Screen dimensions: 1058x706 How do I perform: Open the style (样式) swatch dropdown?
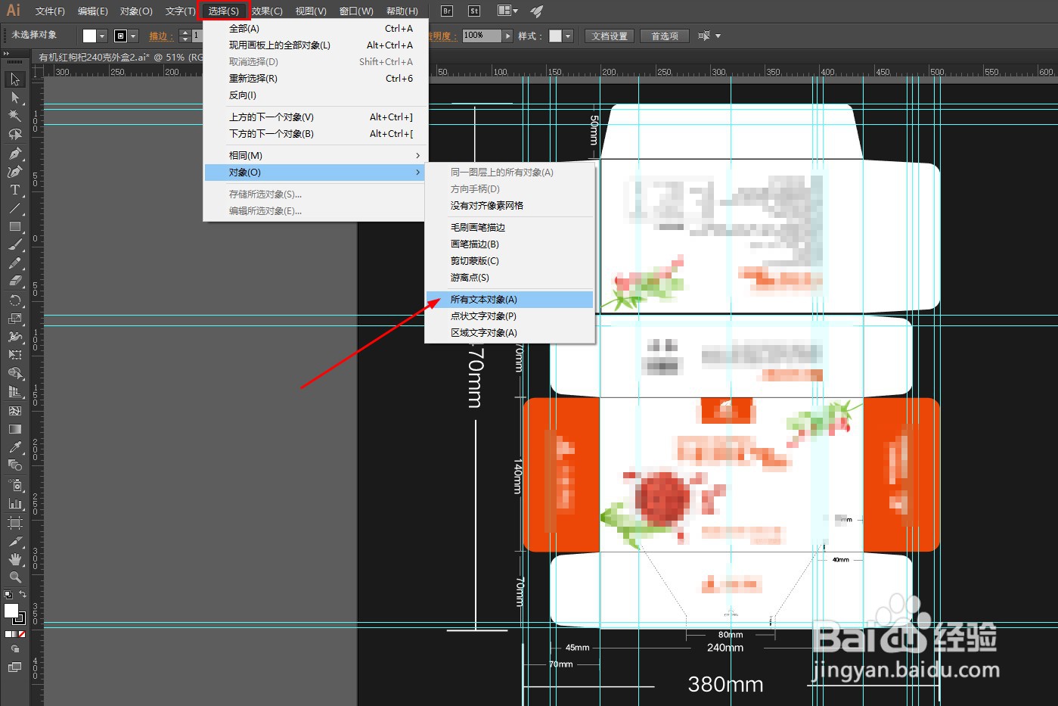click(568, 36)
